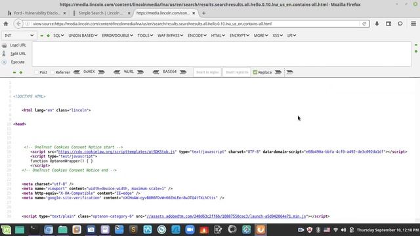
Task: Expand the MORE dropdown
Action: coord(261,35)
